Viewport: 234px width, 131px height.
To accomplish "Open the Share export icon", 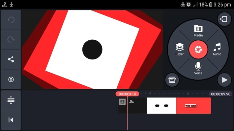I will 11,59.
